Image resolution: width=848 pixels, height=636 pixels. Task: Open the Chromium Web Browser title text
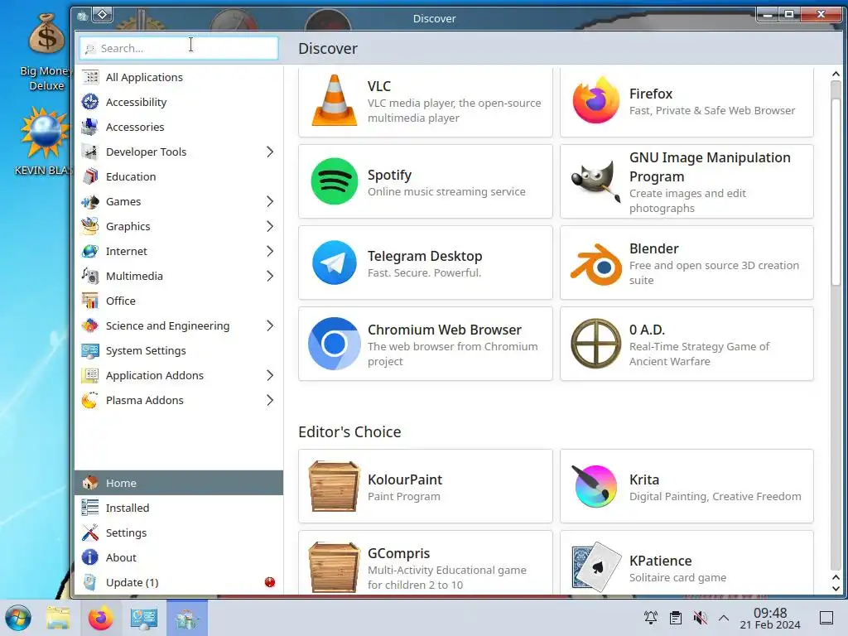(x=445, y=330)
